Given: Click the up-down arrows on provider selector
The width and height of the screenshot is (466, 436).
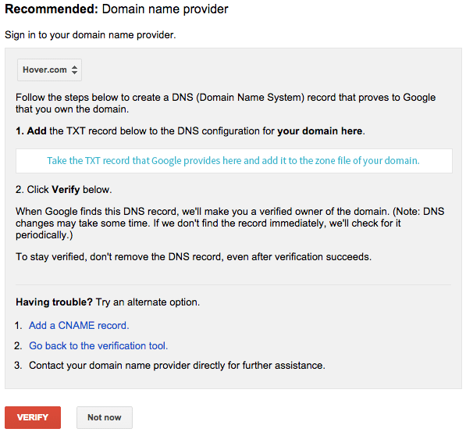Looking at the screenshot, I should click(75, 70).
